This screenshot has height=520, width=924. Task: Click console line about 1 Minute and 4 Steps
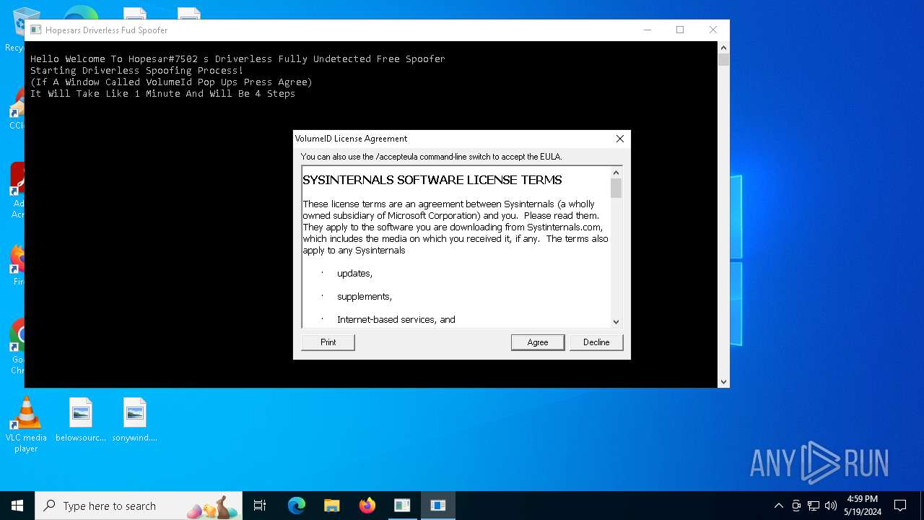click(x=162, y=94)
